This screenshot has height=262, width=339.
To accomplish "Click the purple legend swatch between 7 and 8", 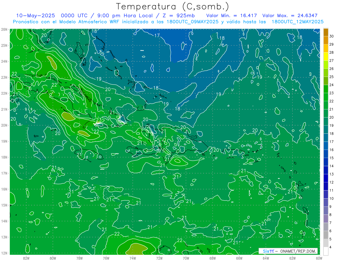I will 326,219.
